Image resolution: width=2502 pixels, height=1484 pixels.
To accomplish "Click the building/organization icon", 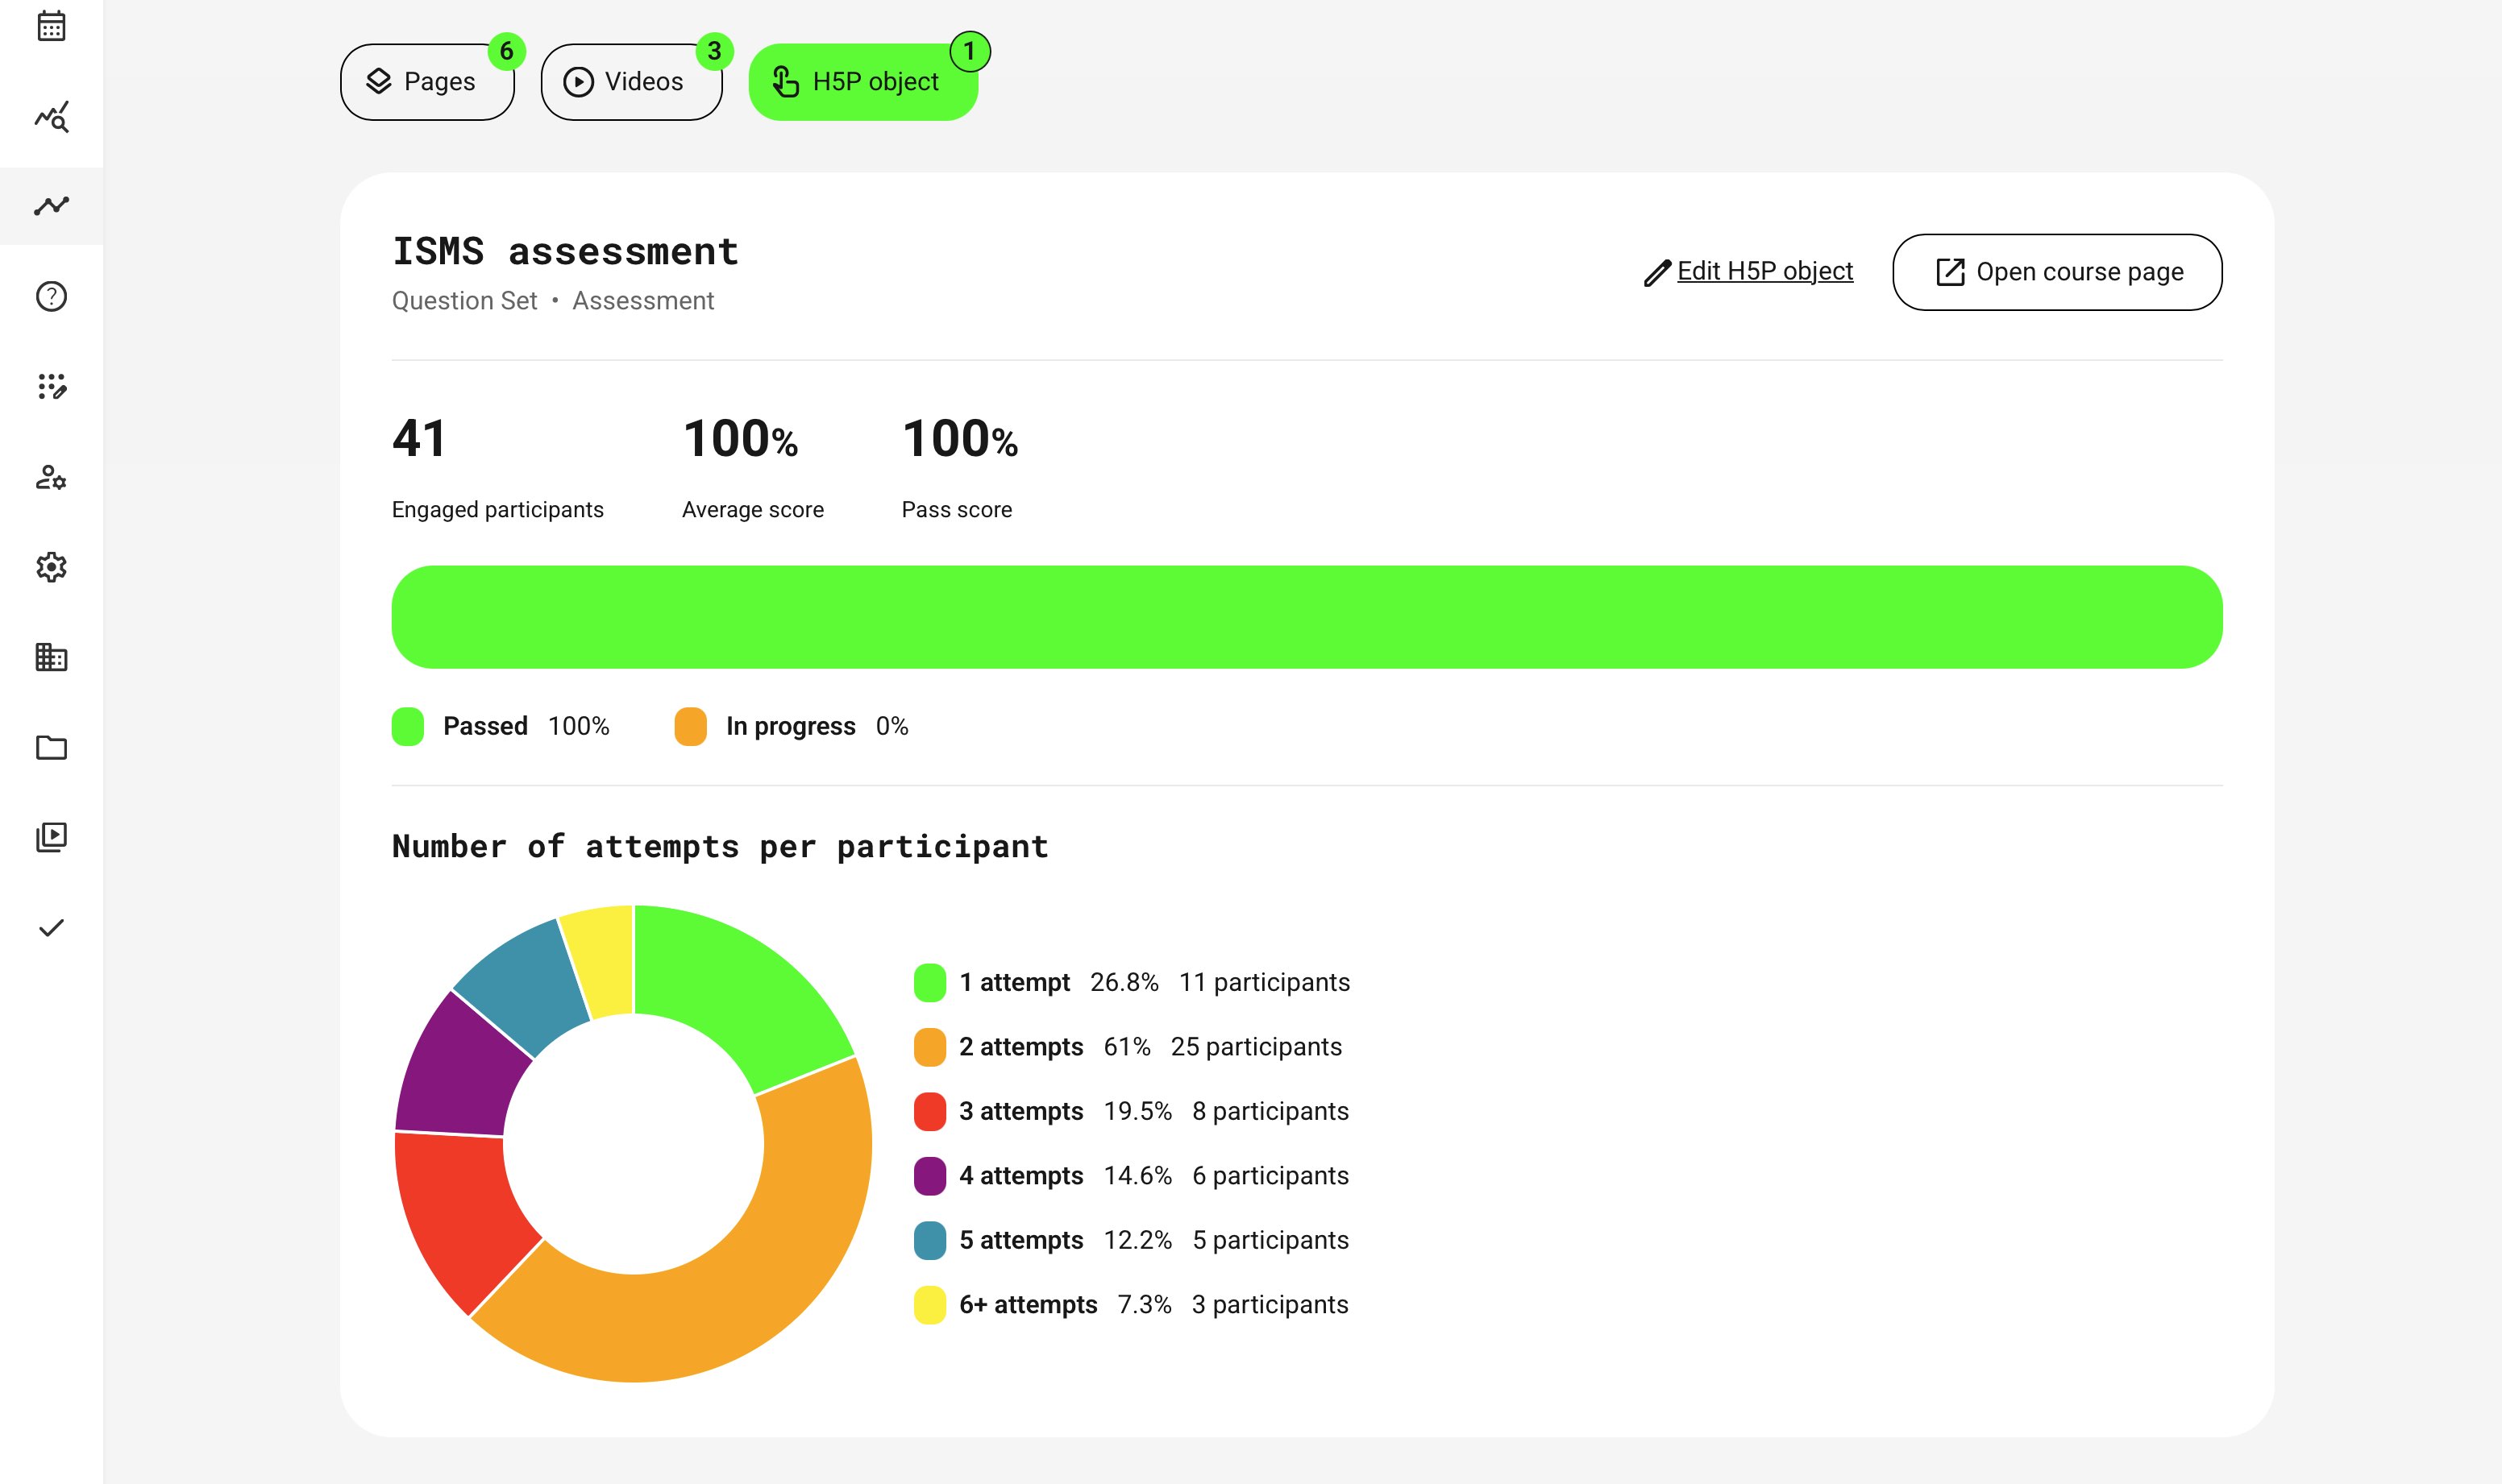I will pos(51,657).
